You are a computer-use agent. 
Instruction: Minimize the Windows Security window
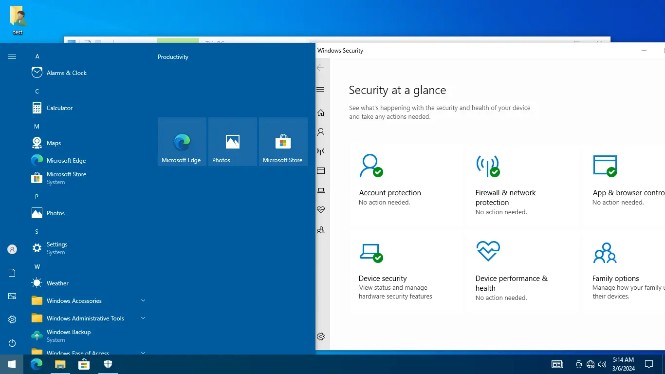click(x=644, y=51)
